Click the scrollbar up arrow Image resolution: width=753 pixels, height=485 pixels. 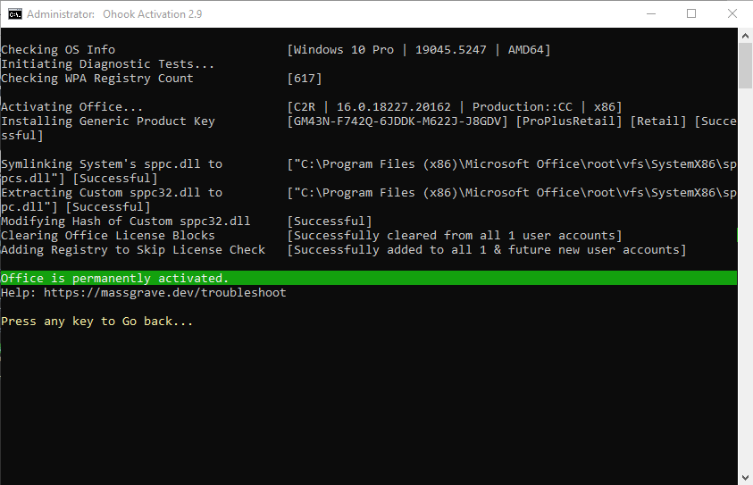click(x=745, y=38)
